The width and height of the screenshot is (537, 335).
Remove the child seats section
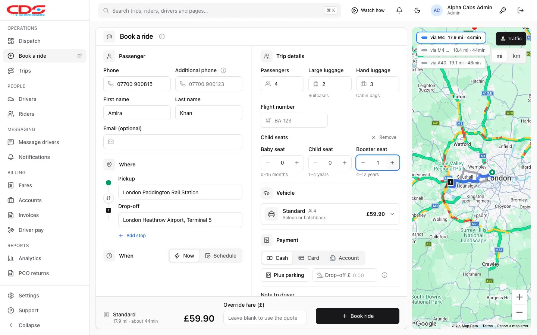click(384, 137)
